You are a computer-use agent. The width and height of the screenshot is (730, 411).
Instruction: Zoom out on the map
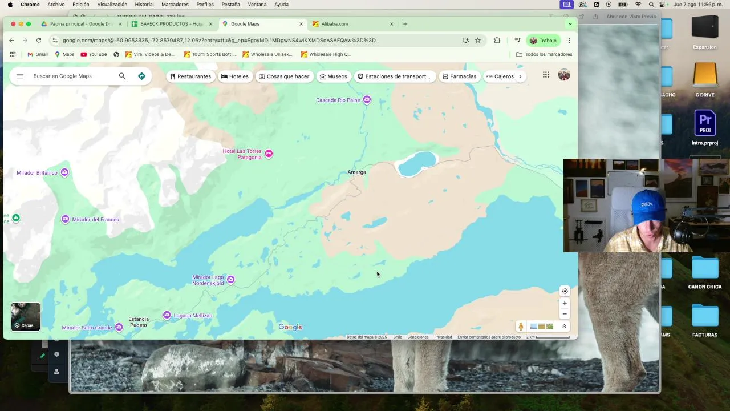565,314
